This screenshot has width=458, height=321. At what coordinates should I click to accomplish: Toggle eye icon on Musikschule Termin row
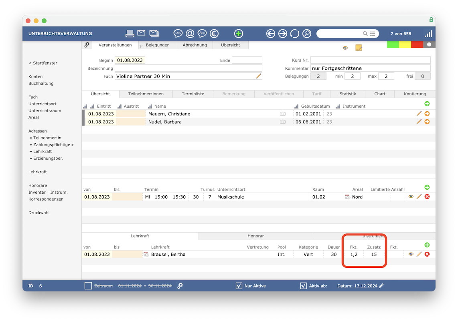(x=411, y=197)
